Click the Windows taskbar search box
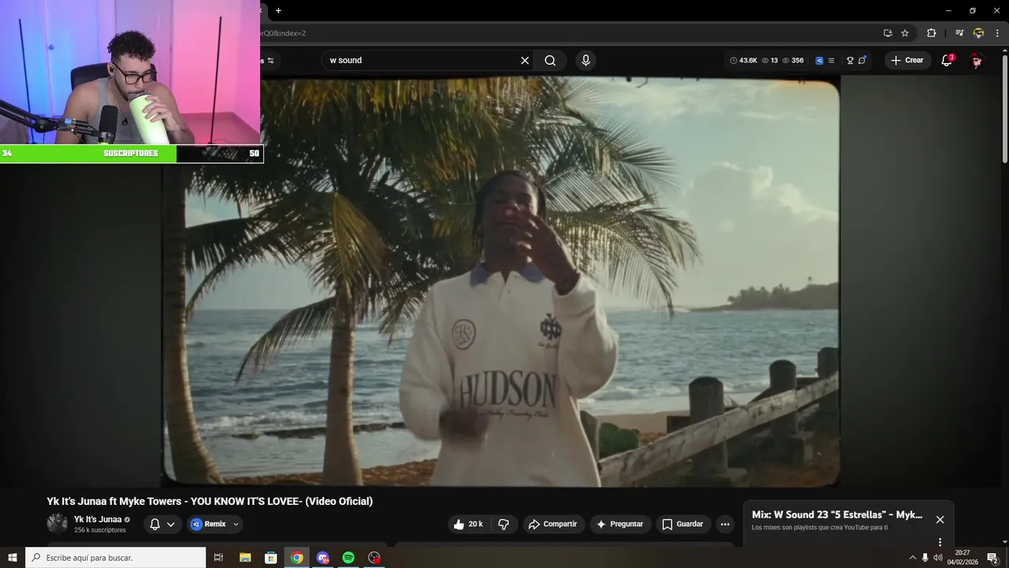The image size is (1009, 568). [x=116, y=558]
